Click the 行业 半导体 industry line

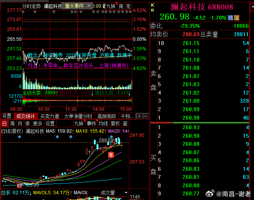pyautogui.click(x=78, y=65)
